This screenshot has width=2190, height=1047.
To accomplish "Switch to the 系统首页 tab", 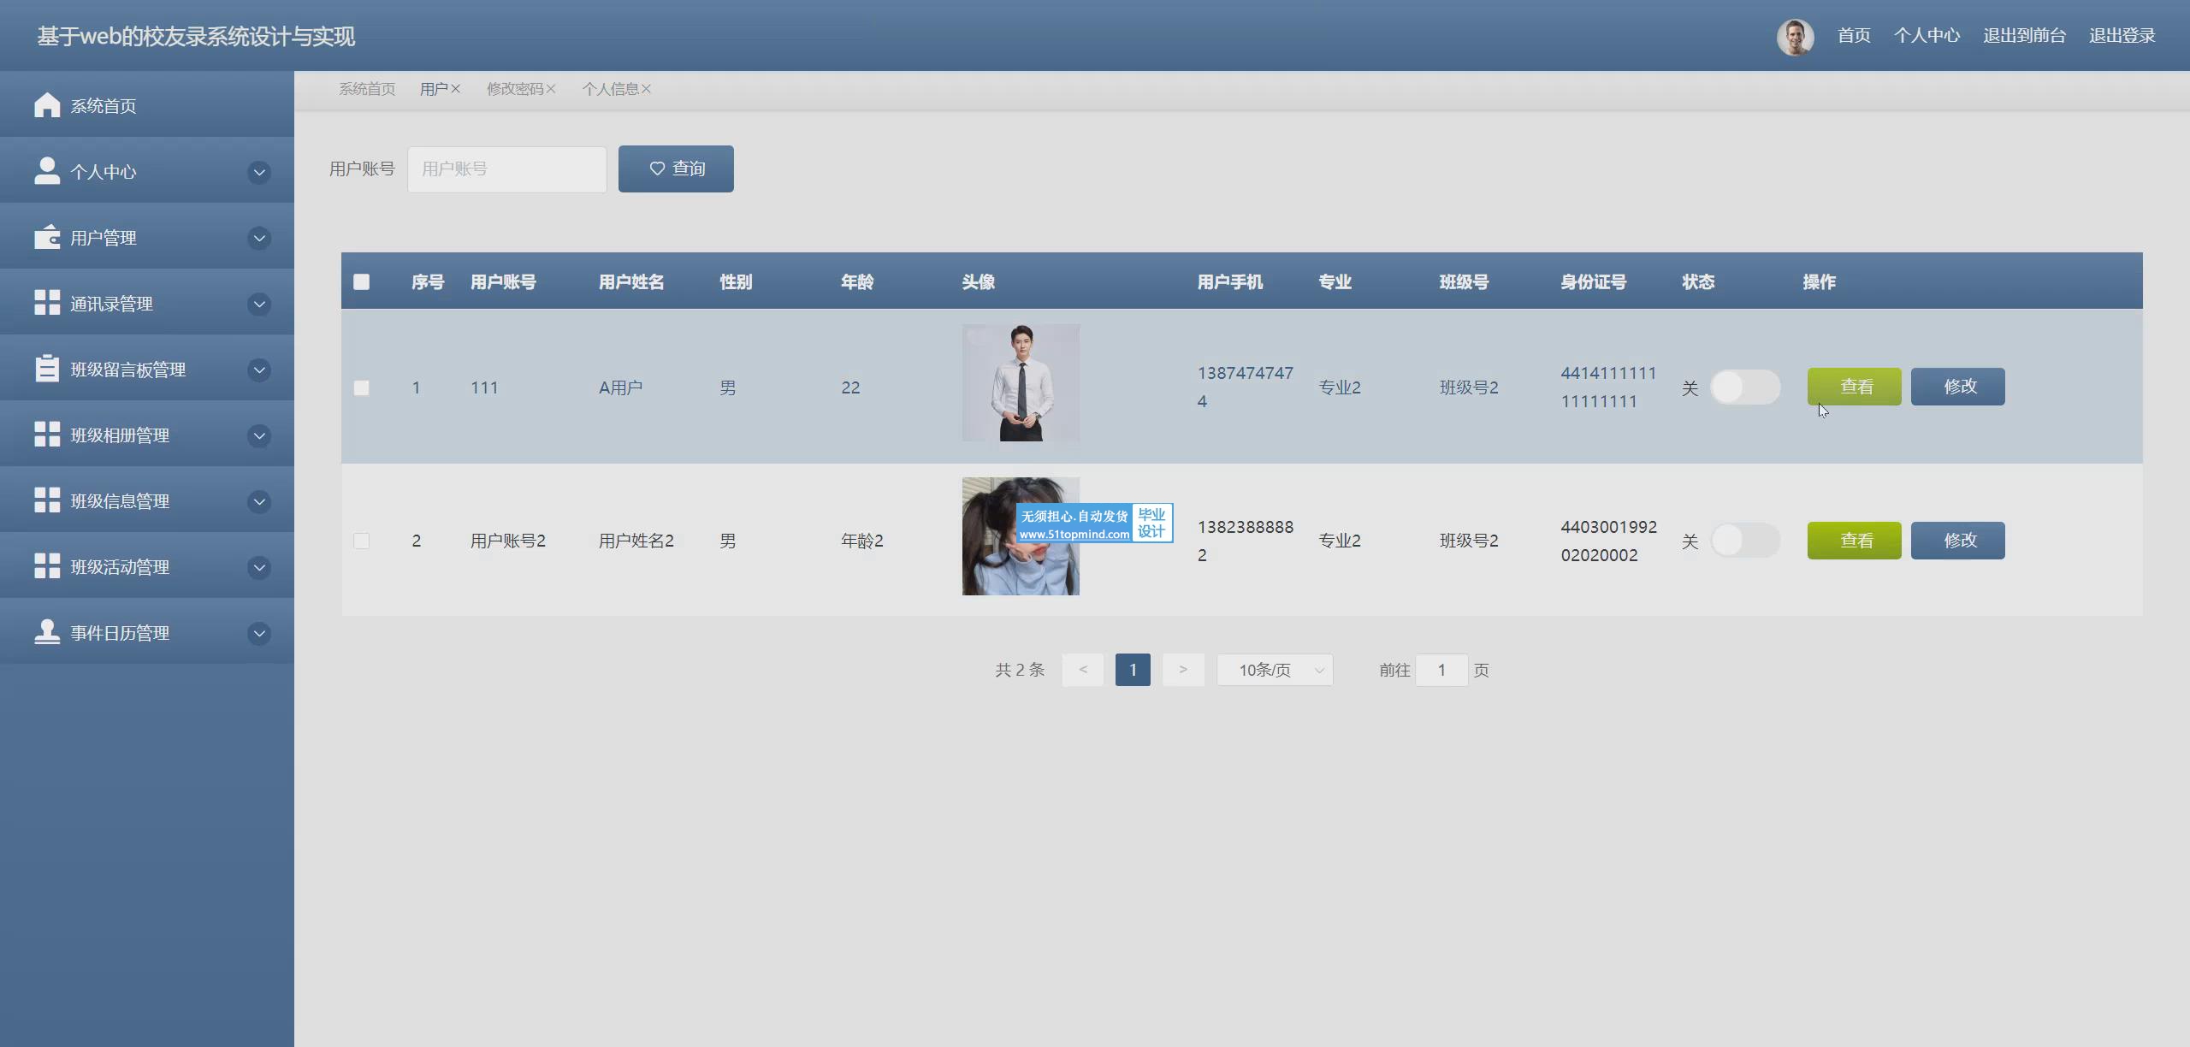I will (x=367, y=89).
